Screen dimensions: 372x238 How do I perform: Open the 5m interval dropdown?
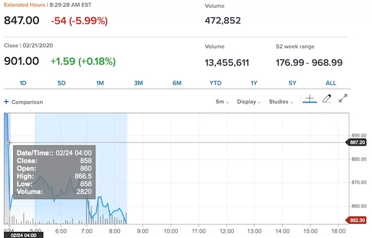222,102
